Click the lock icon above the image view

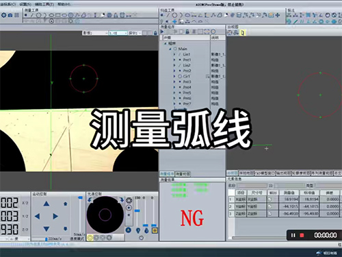coord(155,33)
